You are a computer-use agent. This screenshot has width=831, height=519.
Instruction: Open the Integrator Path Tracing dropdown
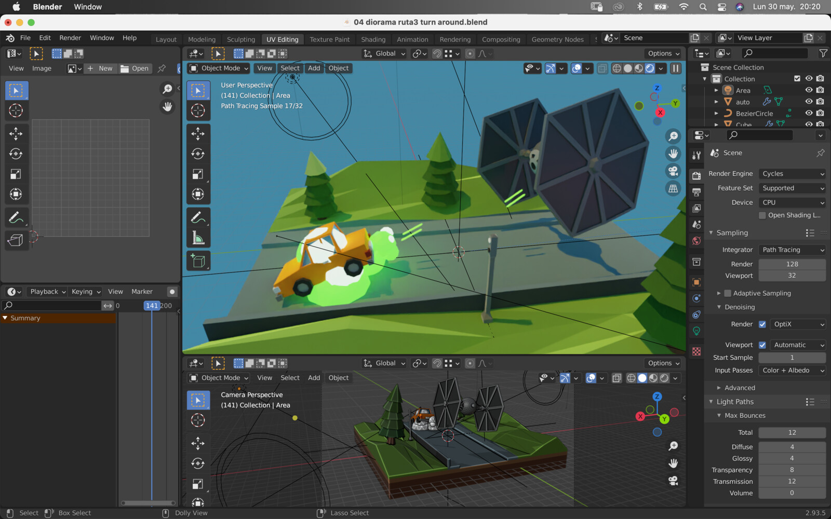click(792, 250)
